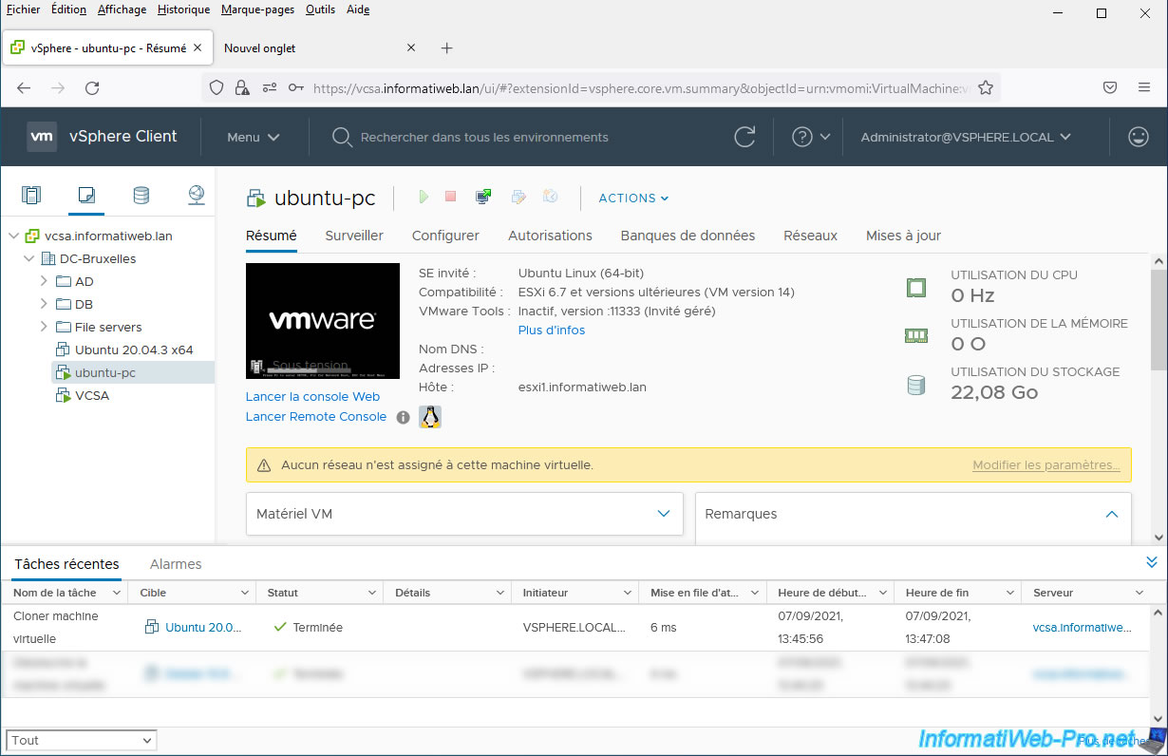This screenshot has width=1168, height=756.
Task: Click the Linux penguin icon
Action: tap(430, 417)
